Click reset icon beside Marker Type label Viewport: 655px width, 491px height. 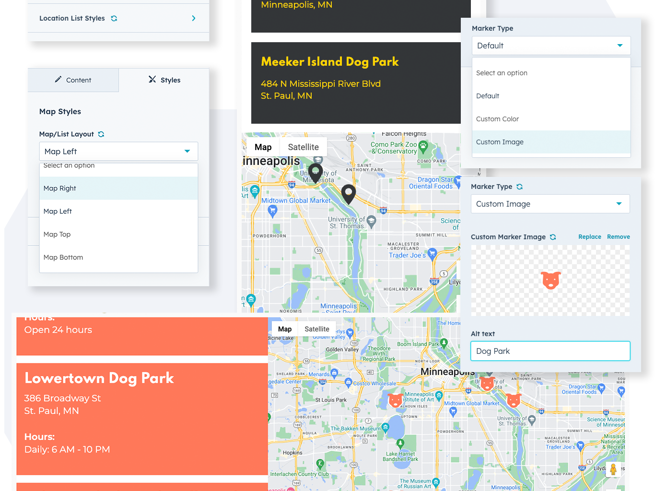click(x=519, y=187)
